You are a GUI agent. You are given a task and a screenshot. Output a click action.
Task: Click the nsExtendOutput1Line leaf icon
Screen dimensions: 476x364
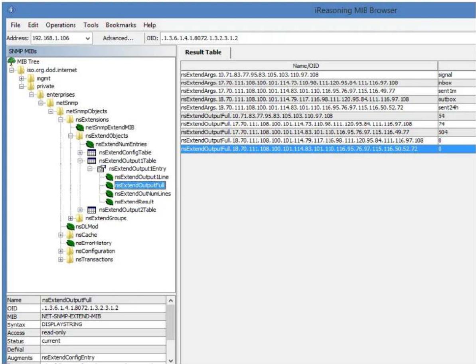click(x=109, y=177)
